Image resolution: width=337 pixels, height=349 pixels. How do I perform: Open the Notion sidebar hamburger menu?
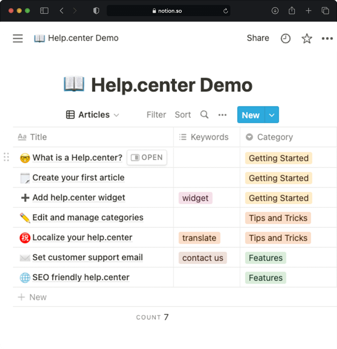(18, 38)
